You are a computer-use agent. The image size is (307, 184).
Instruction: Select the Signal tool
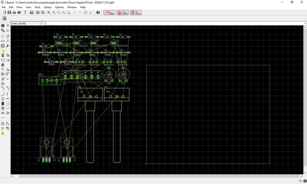(x=7, y=108)
